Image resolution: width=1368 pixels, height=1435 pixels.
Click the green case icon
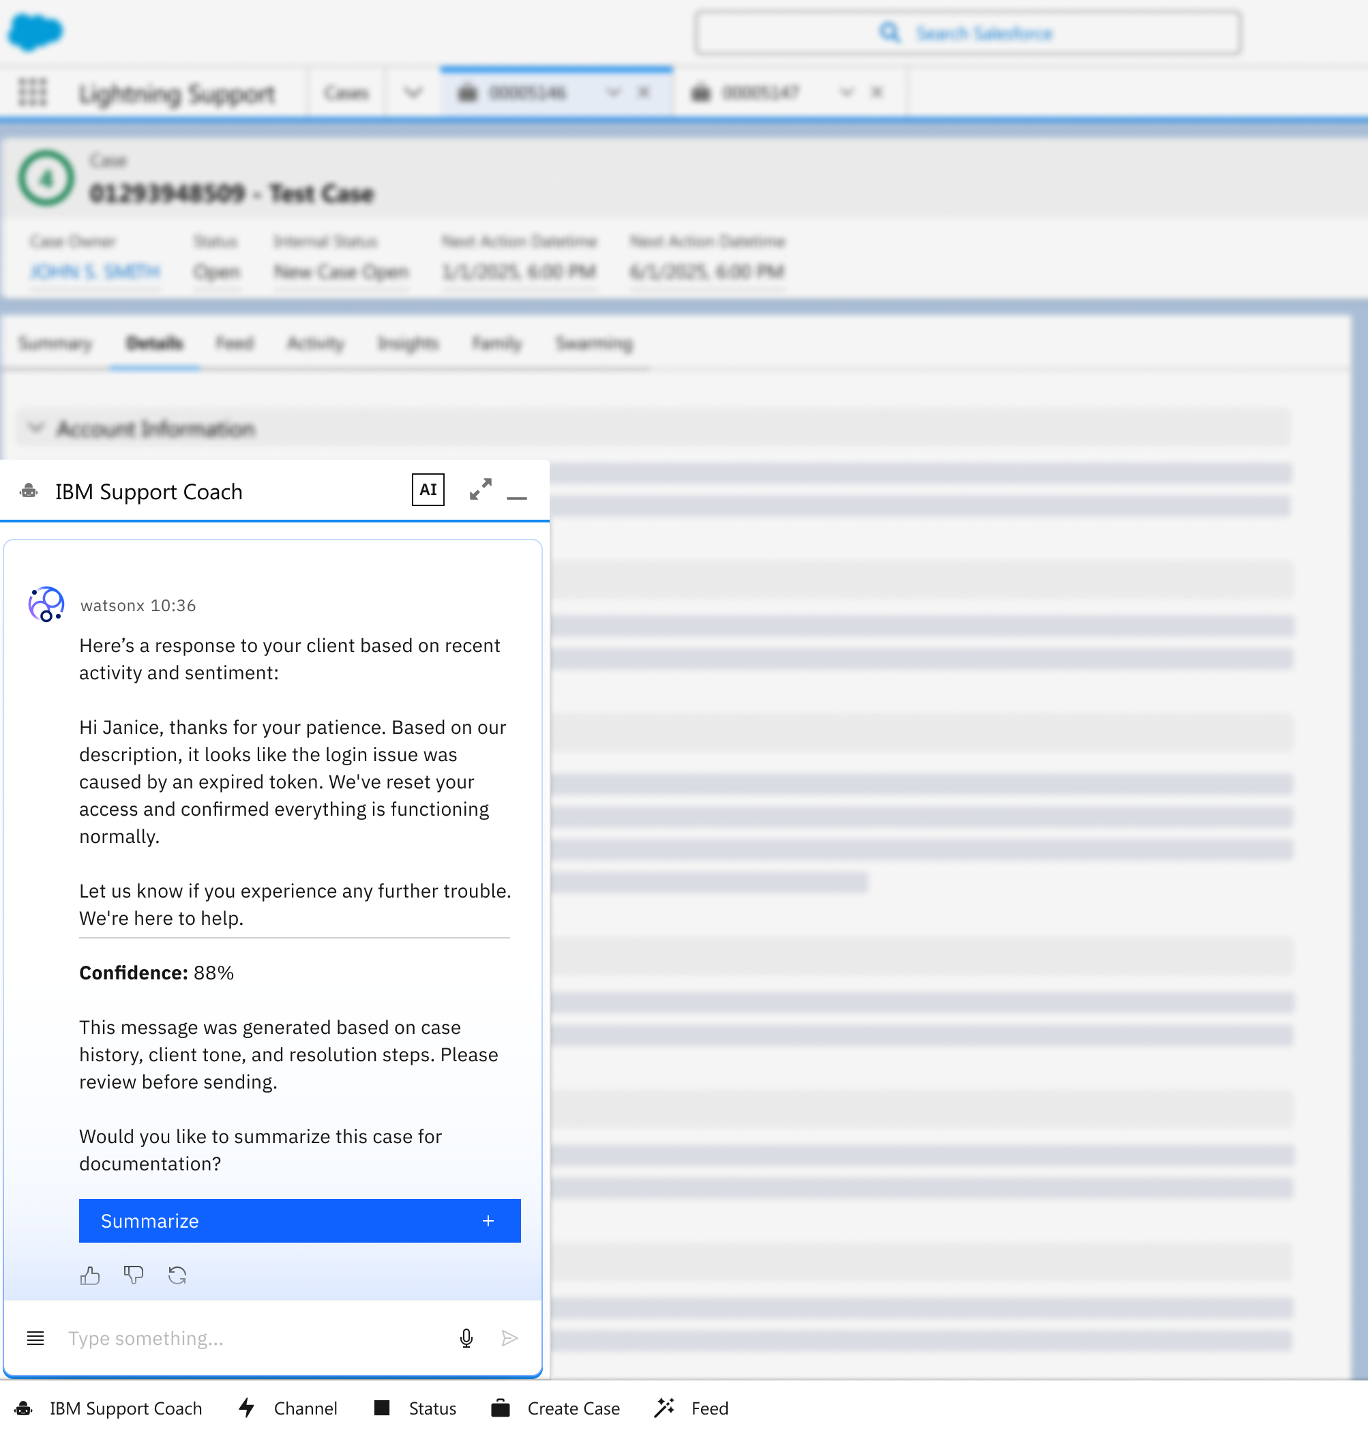coord(46,178)
